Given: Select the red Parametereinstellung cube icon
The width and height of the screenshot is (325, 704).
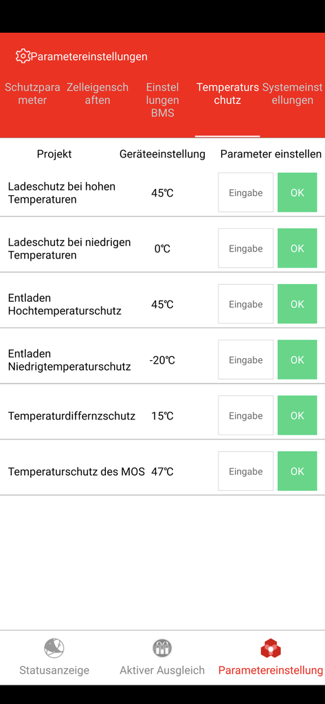Looking at the screenshot, I should [271, 648].
